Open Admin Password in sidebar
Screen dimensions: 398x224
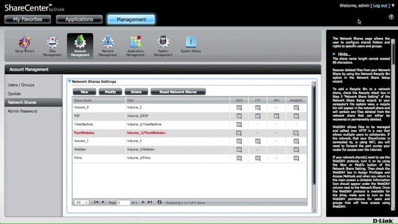tap(22, 111)
